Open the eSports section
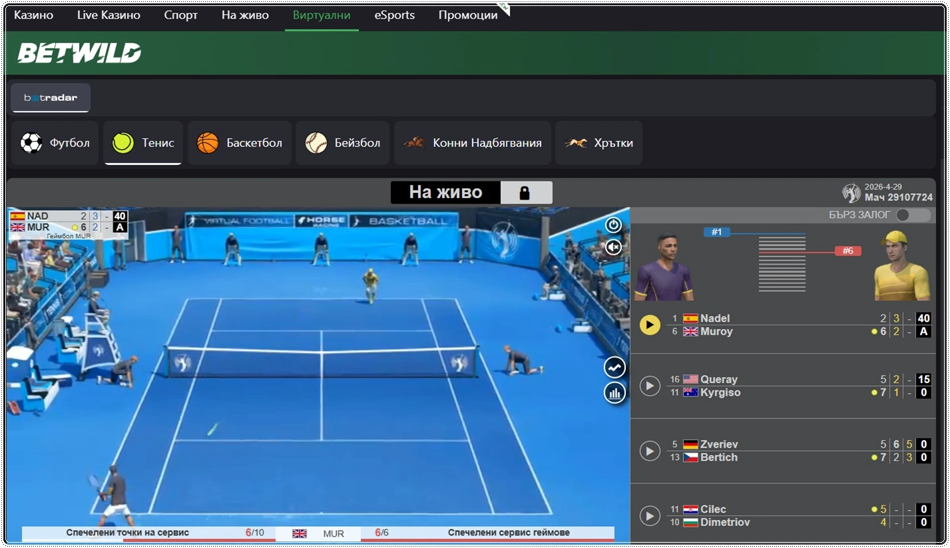This screenshot has width=950, height=548. [394, 15]
